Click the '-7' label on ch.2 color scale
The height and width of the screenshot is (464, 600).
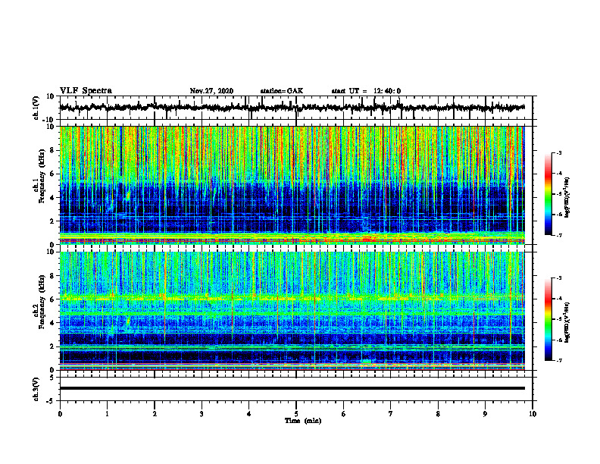tap(558, 360)
